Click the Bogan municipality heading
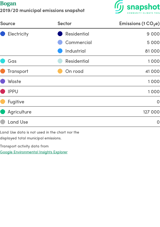The image size is (160, 227). pos(8,4)
